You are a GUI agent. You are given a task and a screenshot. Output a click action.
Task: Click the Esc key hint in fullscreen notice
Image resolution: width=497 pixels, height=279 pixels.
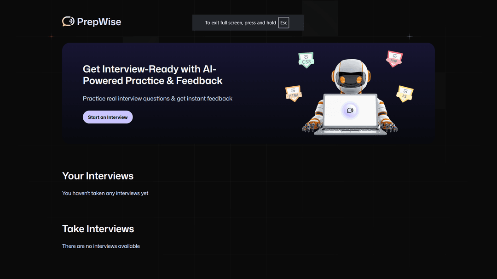click(283, 23)
